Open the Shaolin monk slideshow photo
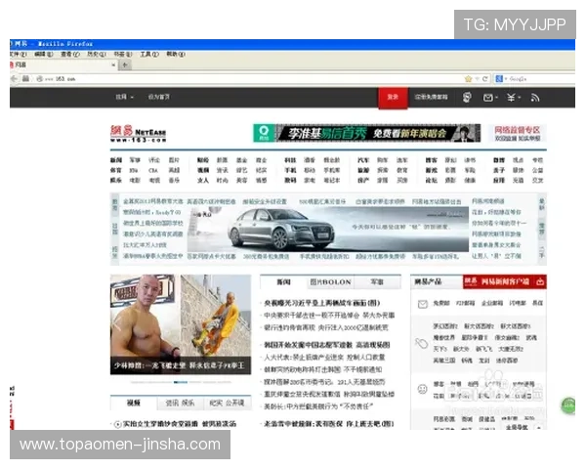The width and height of the screenshot is (586, 469). click(x=181, y=324)
